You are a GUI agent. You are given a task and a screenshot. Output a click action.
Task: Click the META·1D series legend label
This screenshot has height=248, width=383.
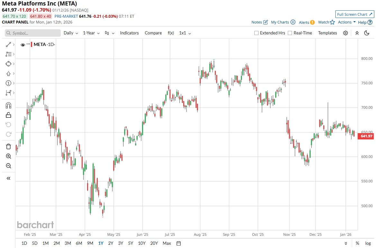point(44,44)
